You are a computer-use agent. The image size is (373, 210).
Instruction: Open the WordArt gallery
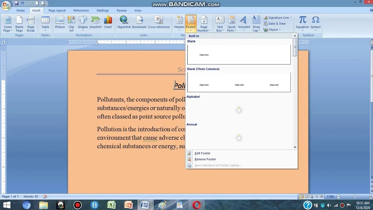pos(244,24)
